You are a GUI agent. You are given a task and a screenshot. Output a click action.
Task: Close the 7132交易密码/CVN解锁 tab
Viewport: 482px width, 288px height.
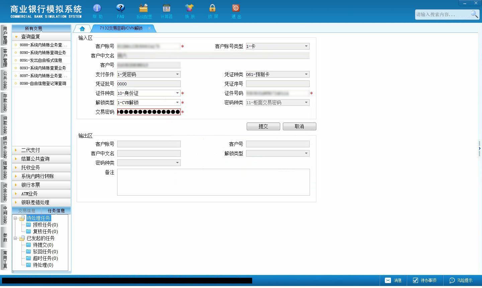tap(149, 28)
